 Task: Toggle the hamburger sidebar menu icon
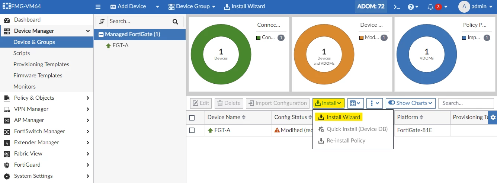[98, 7]
